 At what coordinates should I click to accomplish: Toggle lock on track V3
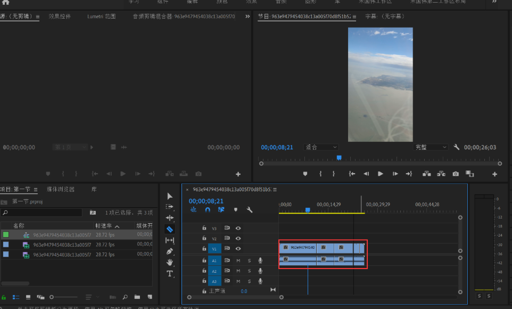coord(204,228)
